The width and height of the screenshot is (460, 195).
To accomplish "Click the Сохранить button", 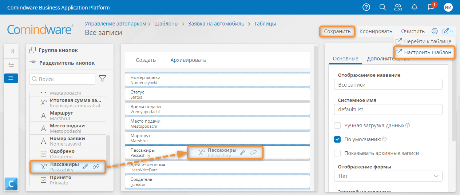I will [337, 31].
